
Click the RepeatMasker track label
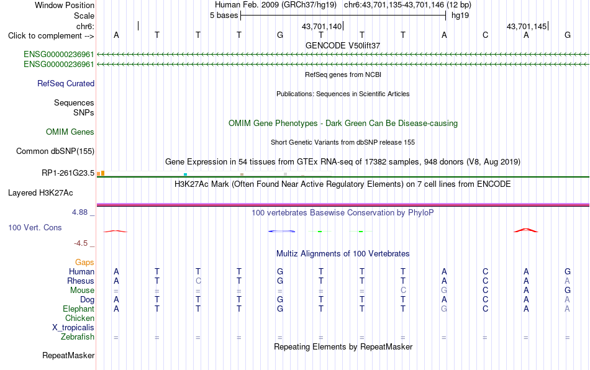click(x=68, y=355)
